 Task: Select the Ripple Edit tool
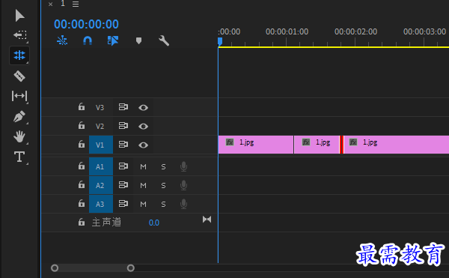[19, 55]
